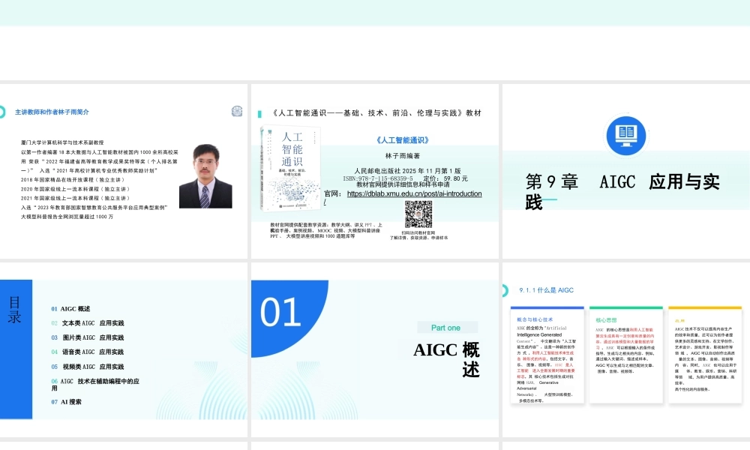Click the heading '《人工智能通识——基础、技术、前沿、伦理与实践》教材'
The height and width of the screenshot is (450, 750).
376,112
